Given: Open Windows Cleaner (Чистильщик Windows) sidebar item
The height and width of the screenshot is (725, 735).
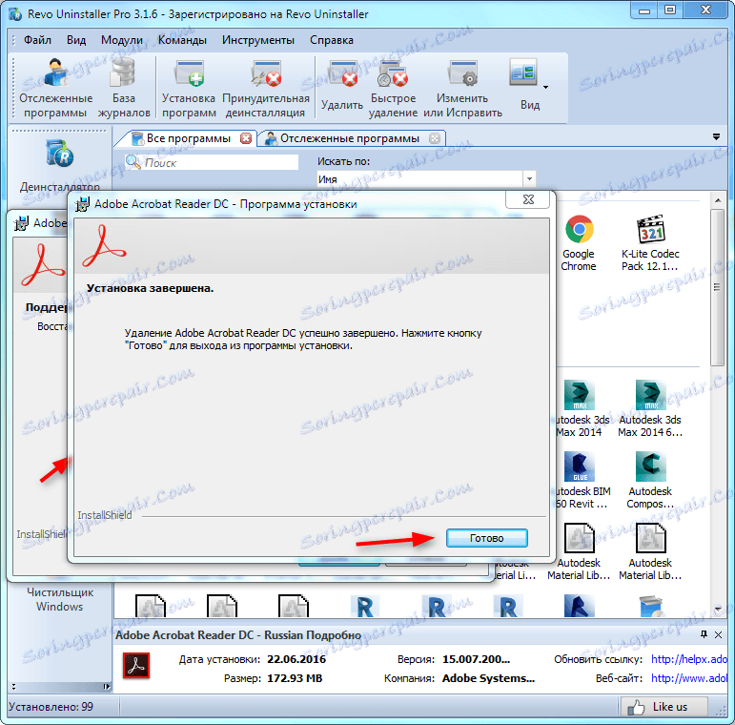Looking at the screenshot, I should click(x=60, y=599).
